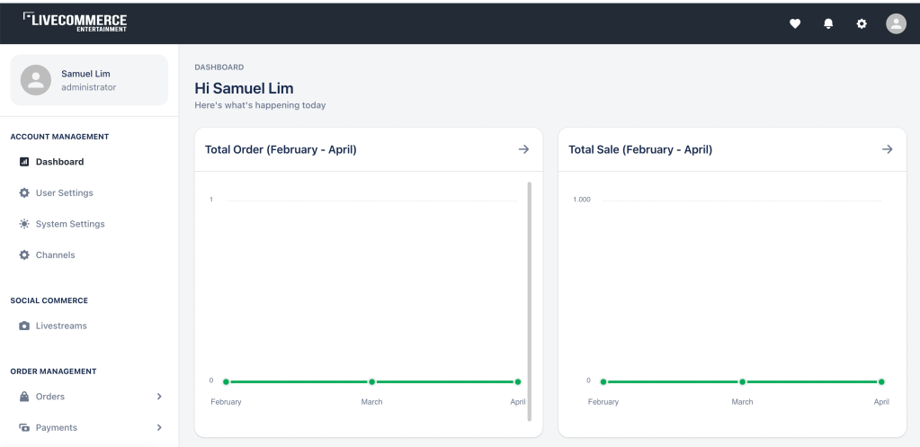
Task: Select the Channels menu item
Action: pos(55,255)
